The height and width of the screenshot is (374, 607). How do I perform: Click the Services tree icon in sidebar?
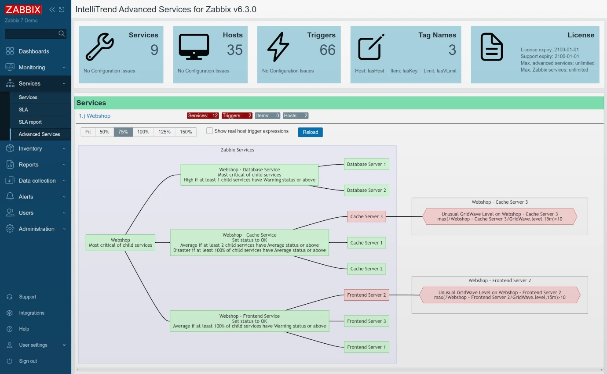pos(10,83)
